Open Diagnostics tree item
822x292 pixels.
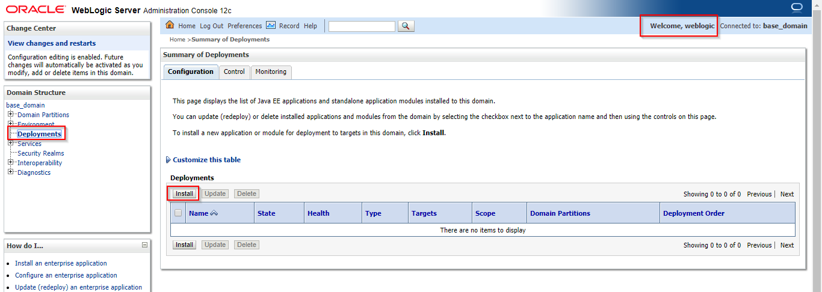coord(34,172)
